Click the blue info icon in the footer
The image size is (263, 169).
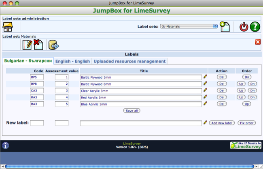(x=6, y=145)
